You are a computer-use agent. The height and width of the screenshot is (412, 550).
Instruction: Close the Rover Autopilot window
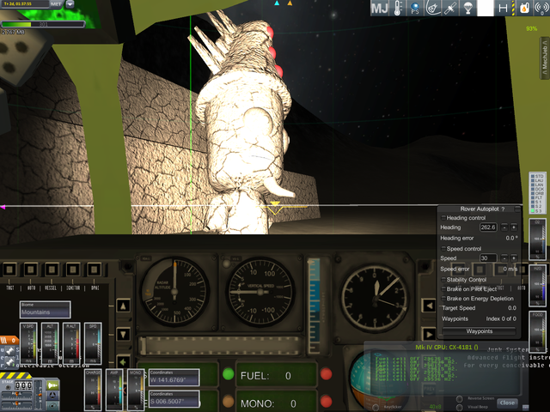(517, 209)
